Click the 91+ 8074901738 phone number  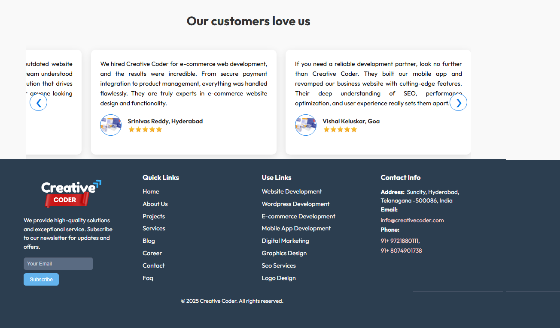pyautogui.click(x=401, y=250)
